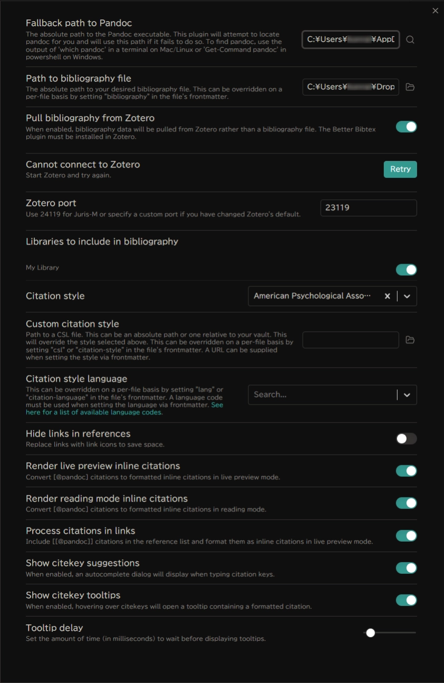Screen dimensions: 444x683
Task: Clear the selected citation style with X
Action: pyautogui.click(x=387, y=296)
